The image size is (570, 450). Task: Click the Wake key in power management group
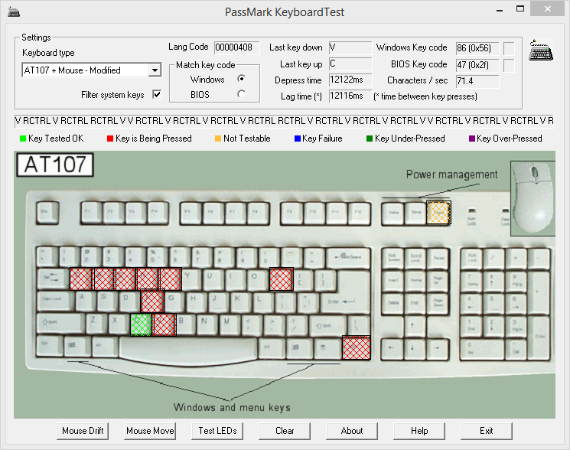[x=393, y=214]
